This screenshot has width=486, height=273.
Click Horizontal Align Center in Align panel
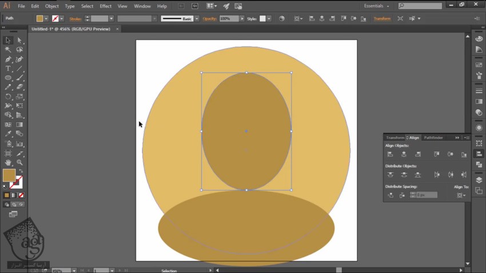[404, 154]
